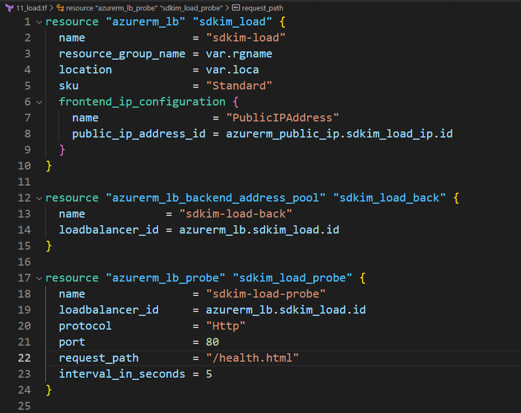The image size is (521, 413).
Task: Click loadbalancer_id attribute on line 19
Action: (x=109, y=310)
